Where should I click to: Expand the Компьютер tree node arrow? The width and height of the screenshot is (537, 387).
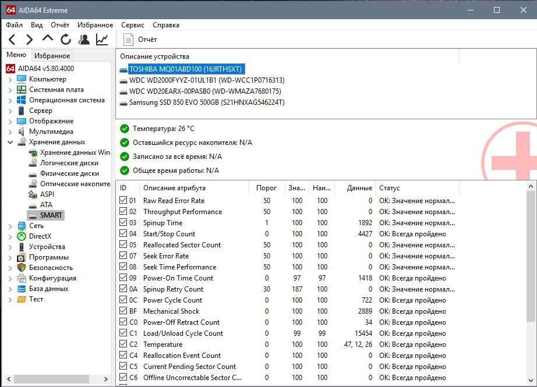pyautogui.click(x=10, y=80)
